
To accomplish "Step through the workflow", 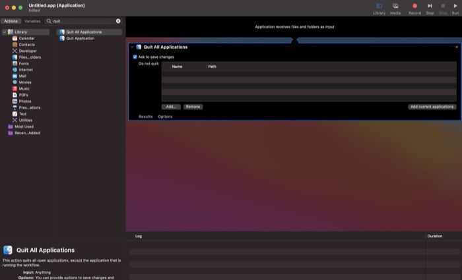I will pos(430,9).
